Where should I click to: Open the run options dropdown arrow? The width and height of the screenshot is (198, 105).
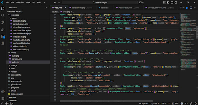184,8
